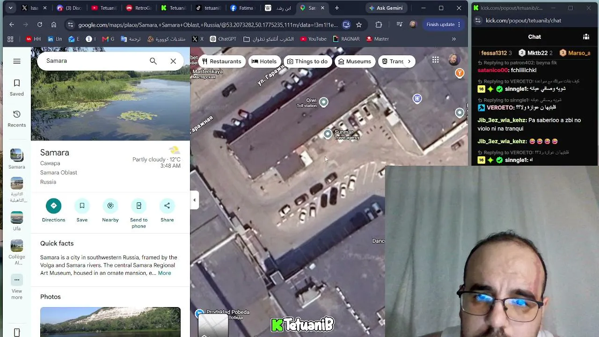Open the RAGNAR bookmarks folder

[x=346, y=39]
